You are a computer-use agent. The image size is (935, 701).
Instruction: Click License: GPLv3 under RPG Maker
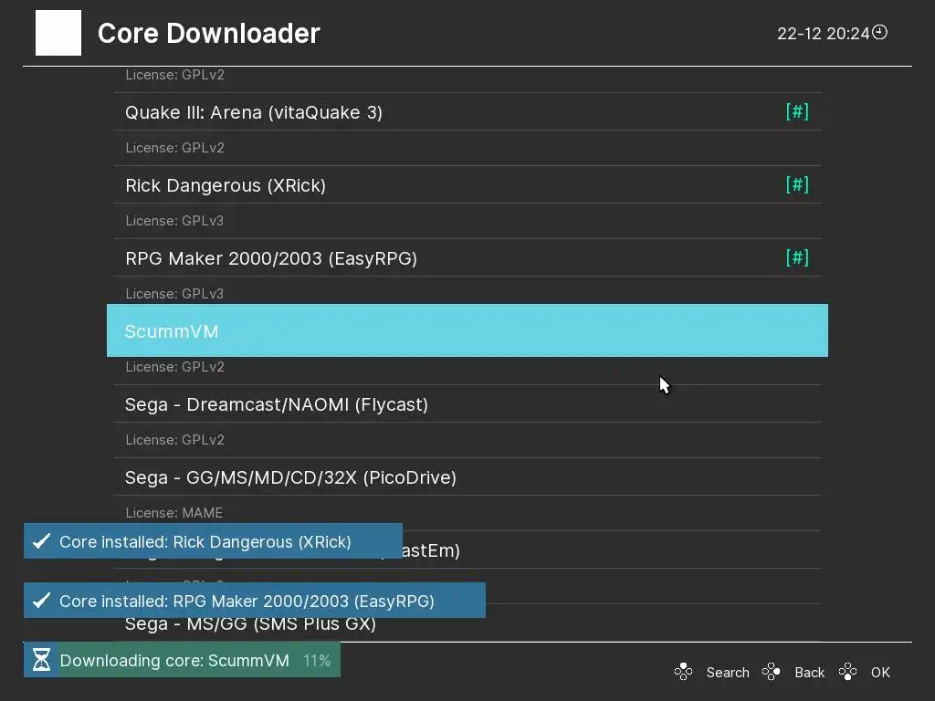click(174, 293)
